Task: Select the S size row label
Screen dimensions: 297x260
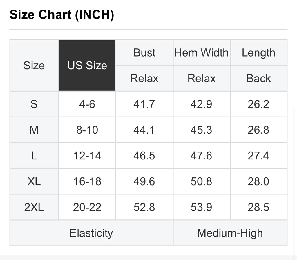Action: tap(34, 104)
